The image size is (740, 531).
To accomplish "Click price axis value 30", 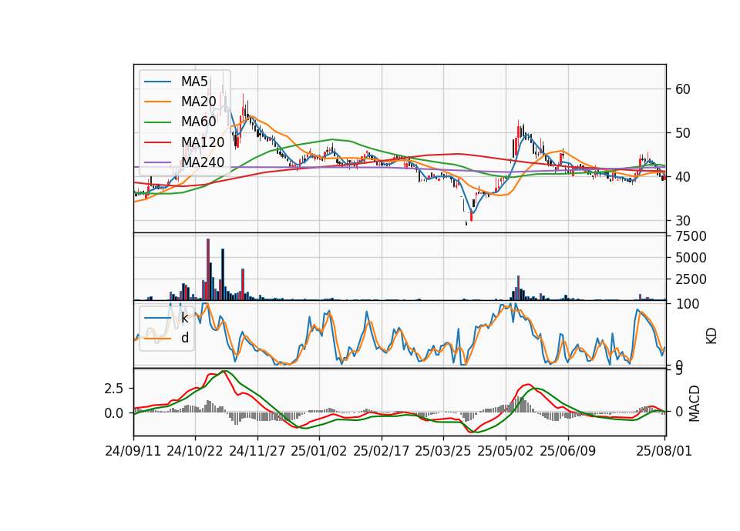I will [x=682, y=221].
